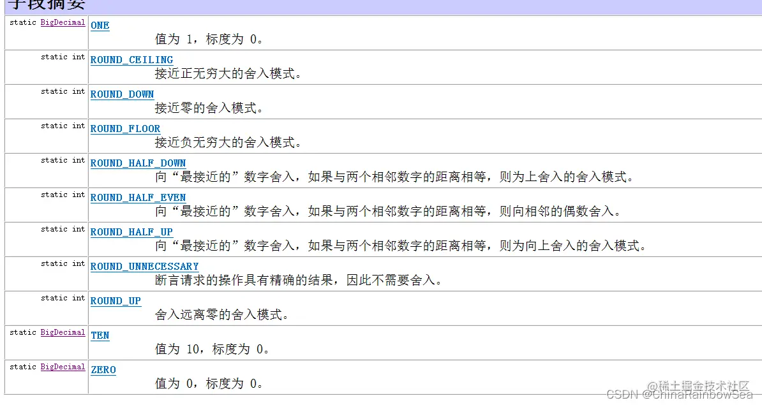Click BigDecimal type link in TEN row
This screenshot has height=405, width=762.
[x=63, y=333]
